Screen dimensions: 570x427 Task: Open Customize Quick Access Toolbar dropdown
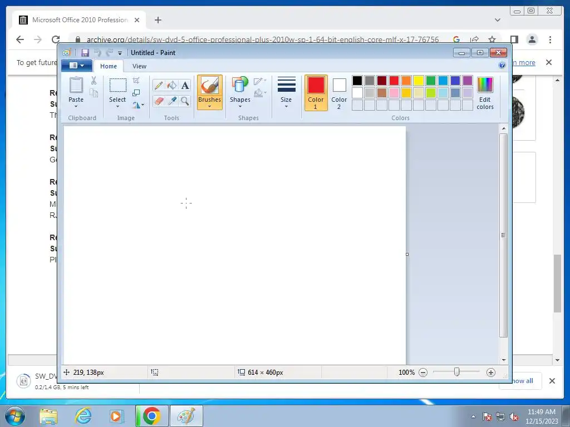(120, 53)
